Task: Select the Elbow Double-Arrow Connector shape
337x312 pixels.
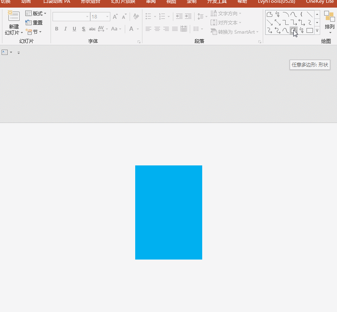Action: click(x=302, y=22)
